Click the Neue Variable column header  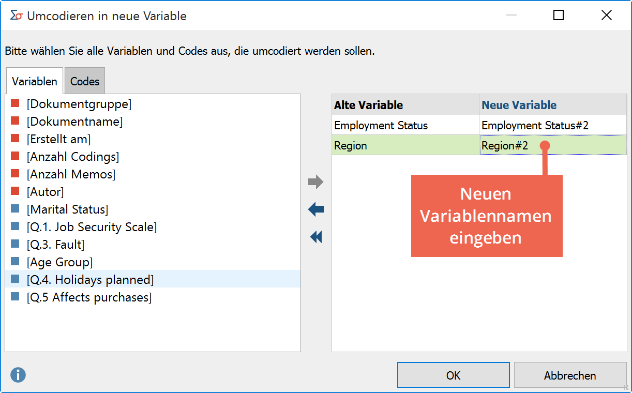[x=519, y=105]
